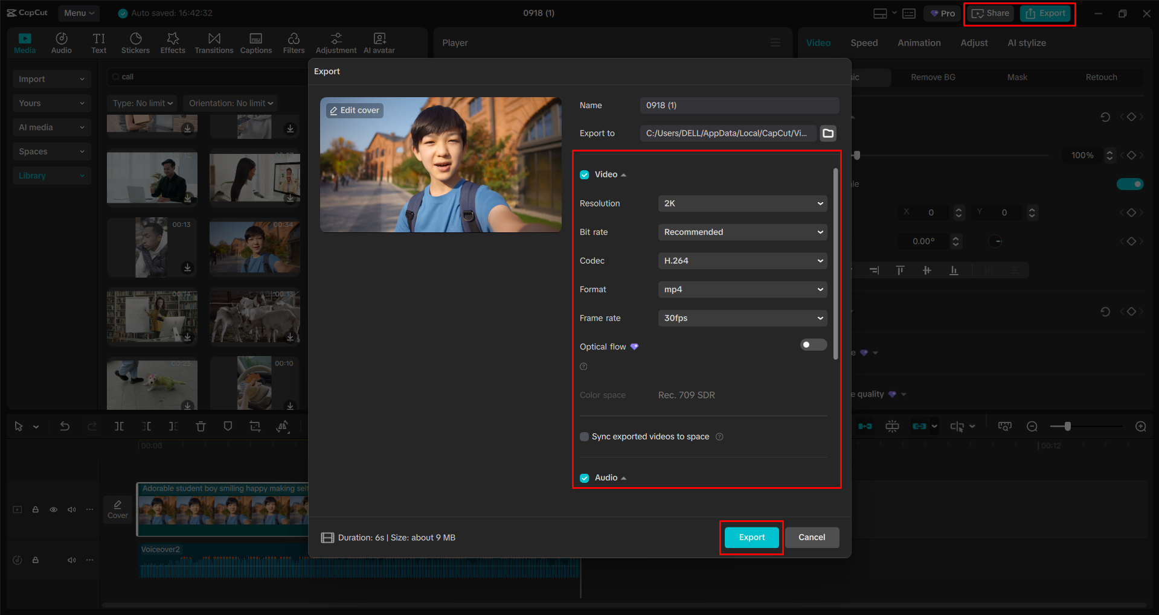Screen dimensions: 1159x615
Task: Undo the last action
Action: click(65, 426)
